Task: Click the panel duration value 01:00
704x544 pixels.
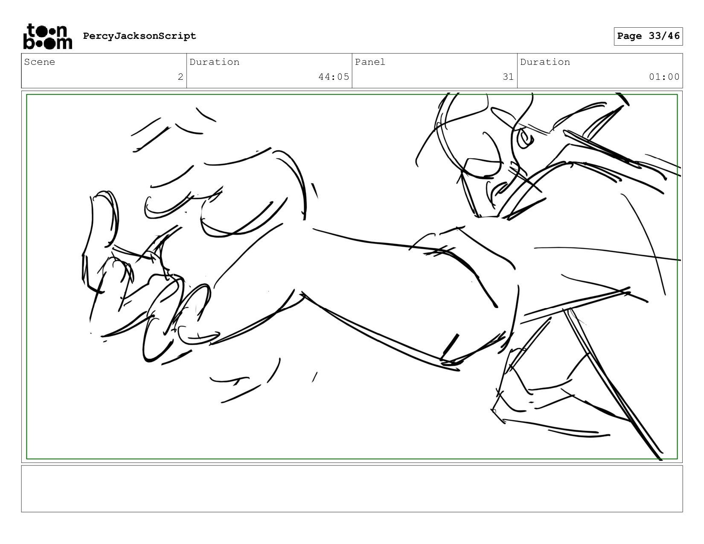Action: 664,77
